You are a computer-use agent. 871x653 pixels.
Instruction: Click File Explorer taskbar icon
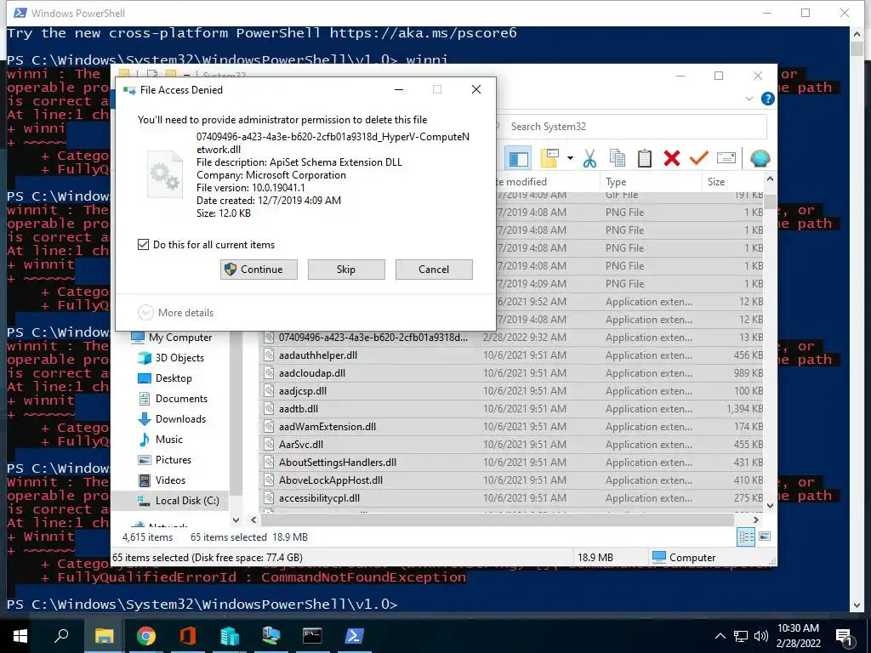pyautogui.click(x=104, y=636)
